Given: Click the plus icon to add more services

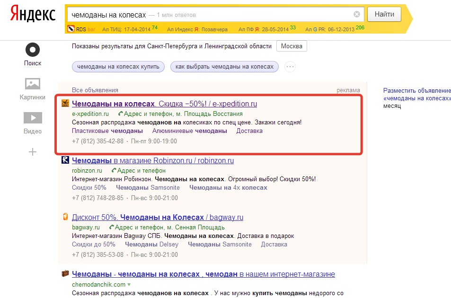Looking at the screenshot, I should pos(33,152).
